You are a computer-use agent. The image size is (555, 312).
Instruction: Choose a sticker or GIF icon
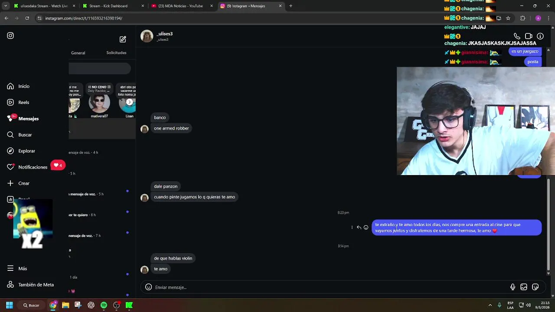click(535, 287)
